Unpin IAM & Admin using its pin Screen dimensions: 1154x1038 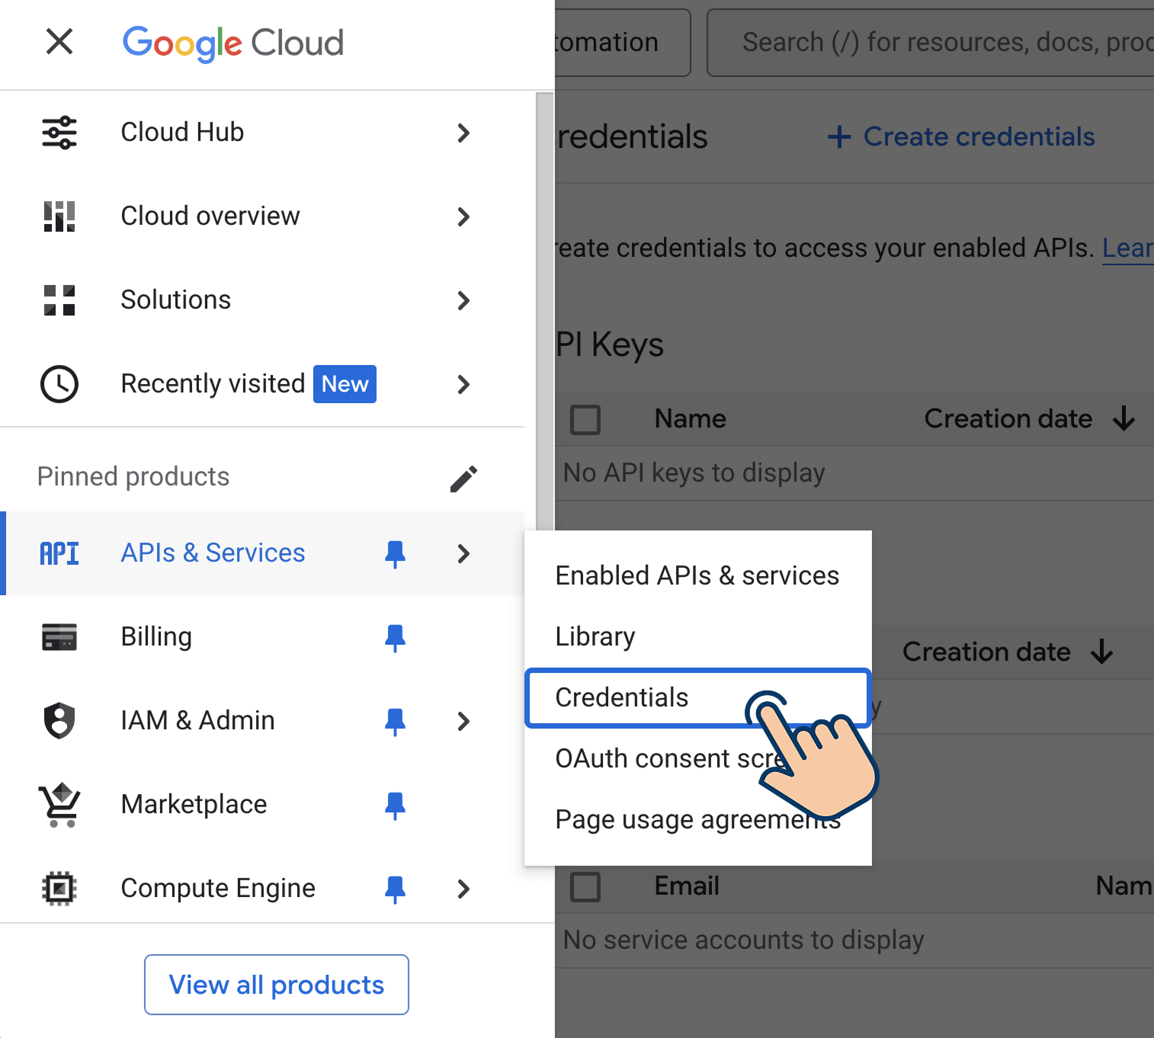coord(395,722)
